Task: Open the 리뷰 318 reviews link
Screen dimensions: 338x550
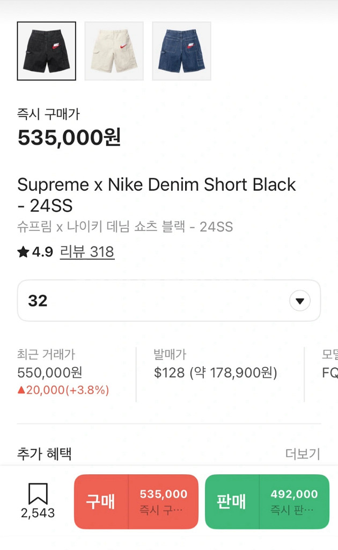Action: coord(87,252)
